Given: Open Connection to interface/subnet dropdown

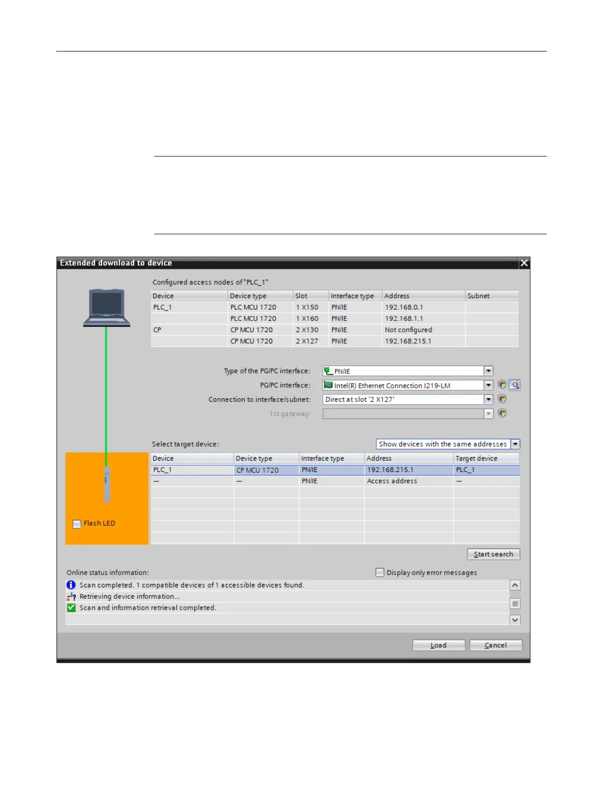Looking at the screenshot, I should pyautogui.click(x=489, y=399).
